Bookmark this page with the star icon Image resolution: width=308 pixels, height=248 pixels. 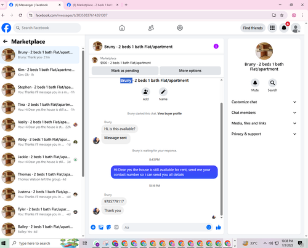pyautogui.click(x=282, y=15)
